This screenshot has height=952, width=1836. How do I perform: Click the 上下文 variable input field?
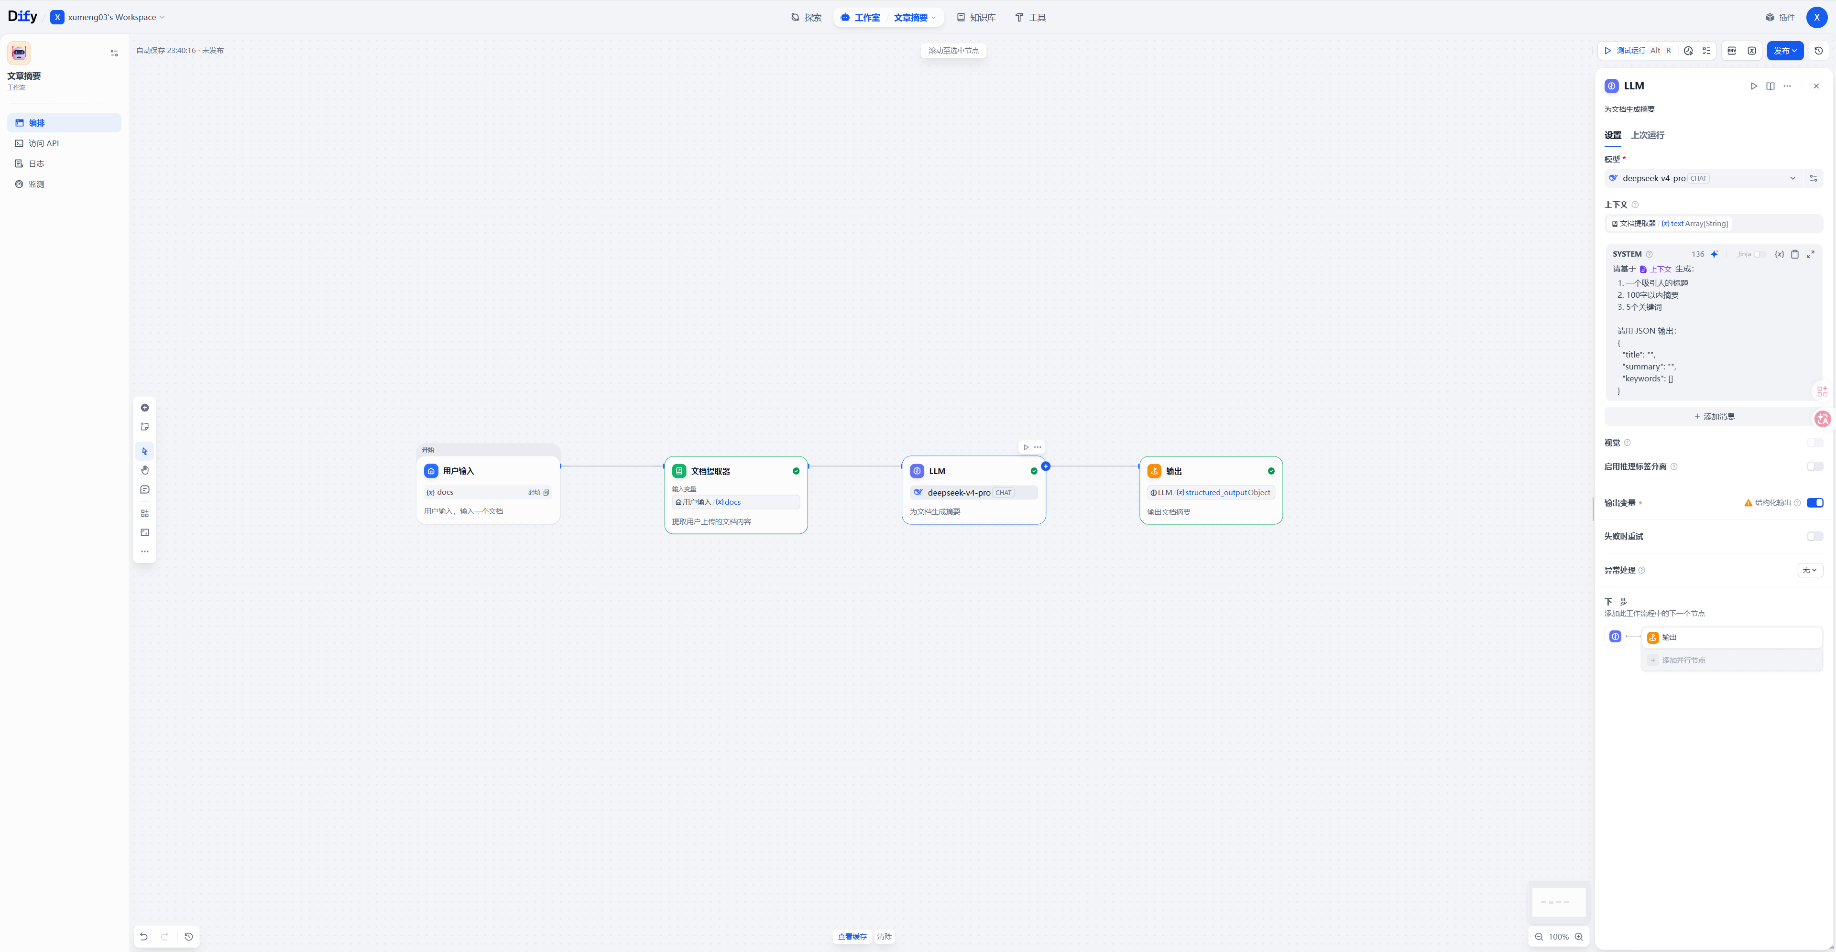tap(1714, 224)
